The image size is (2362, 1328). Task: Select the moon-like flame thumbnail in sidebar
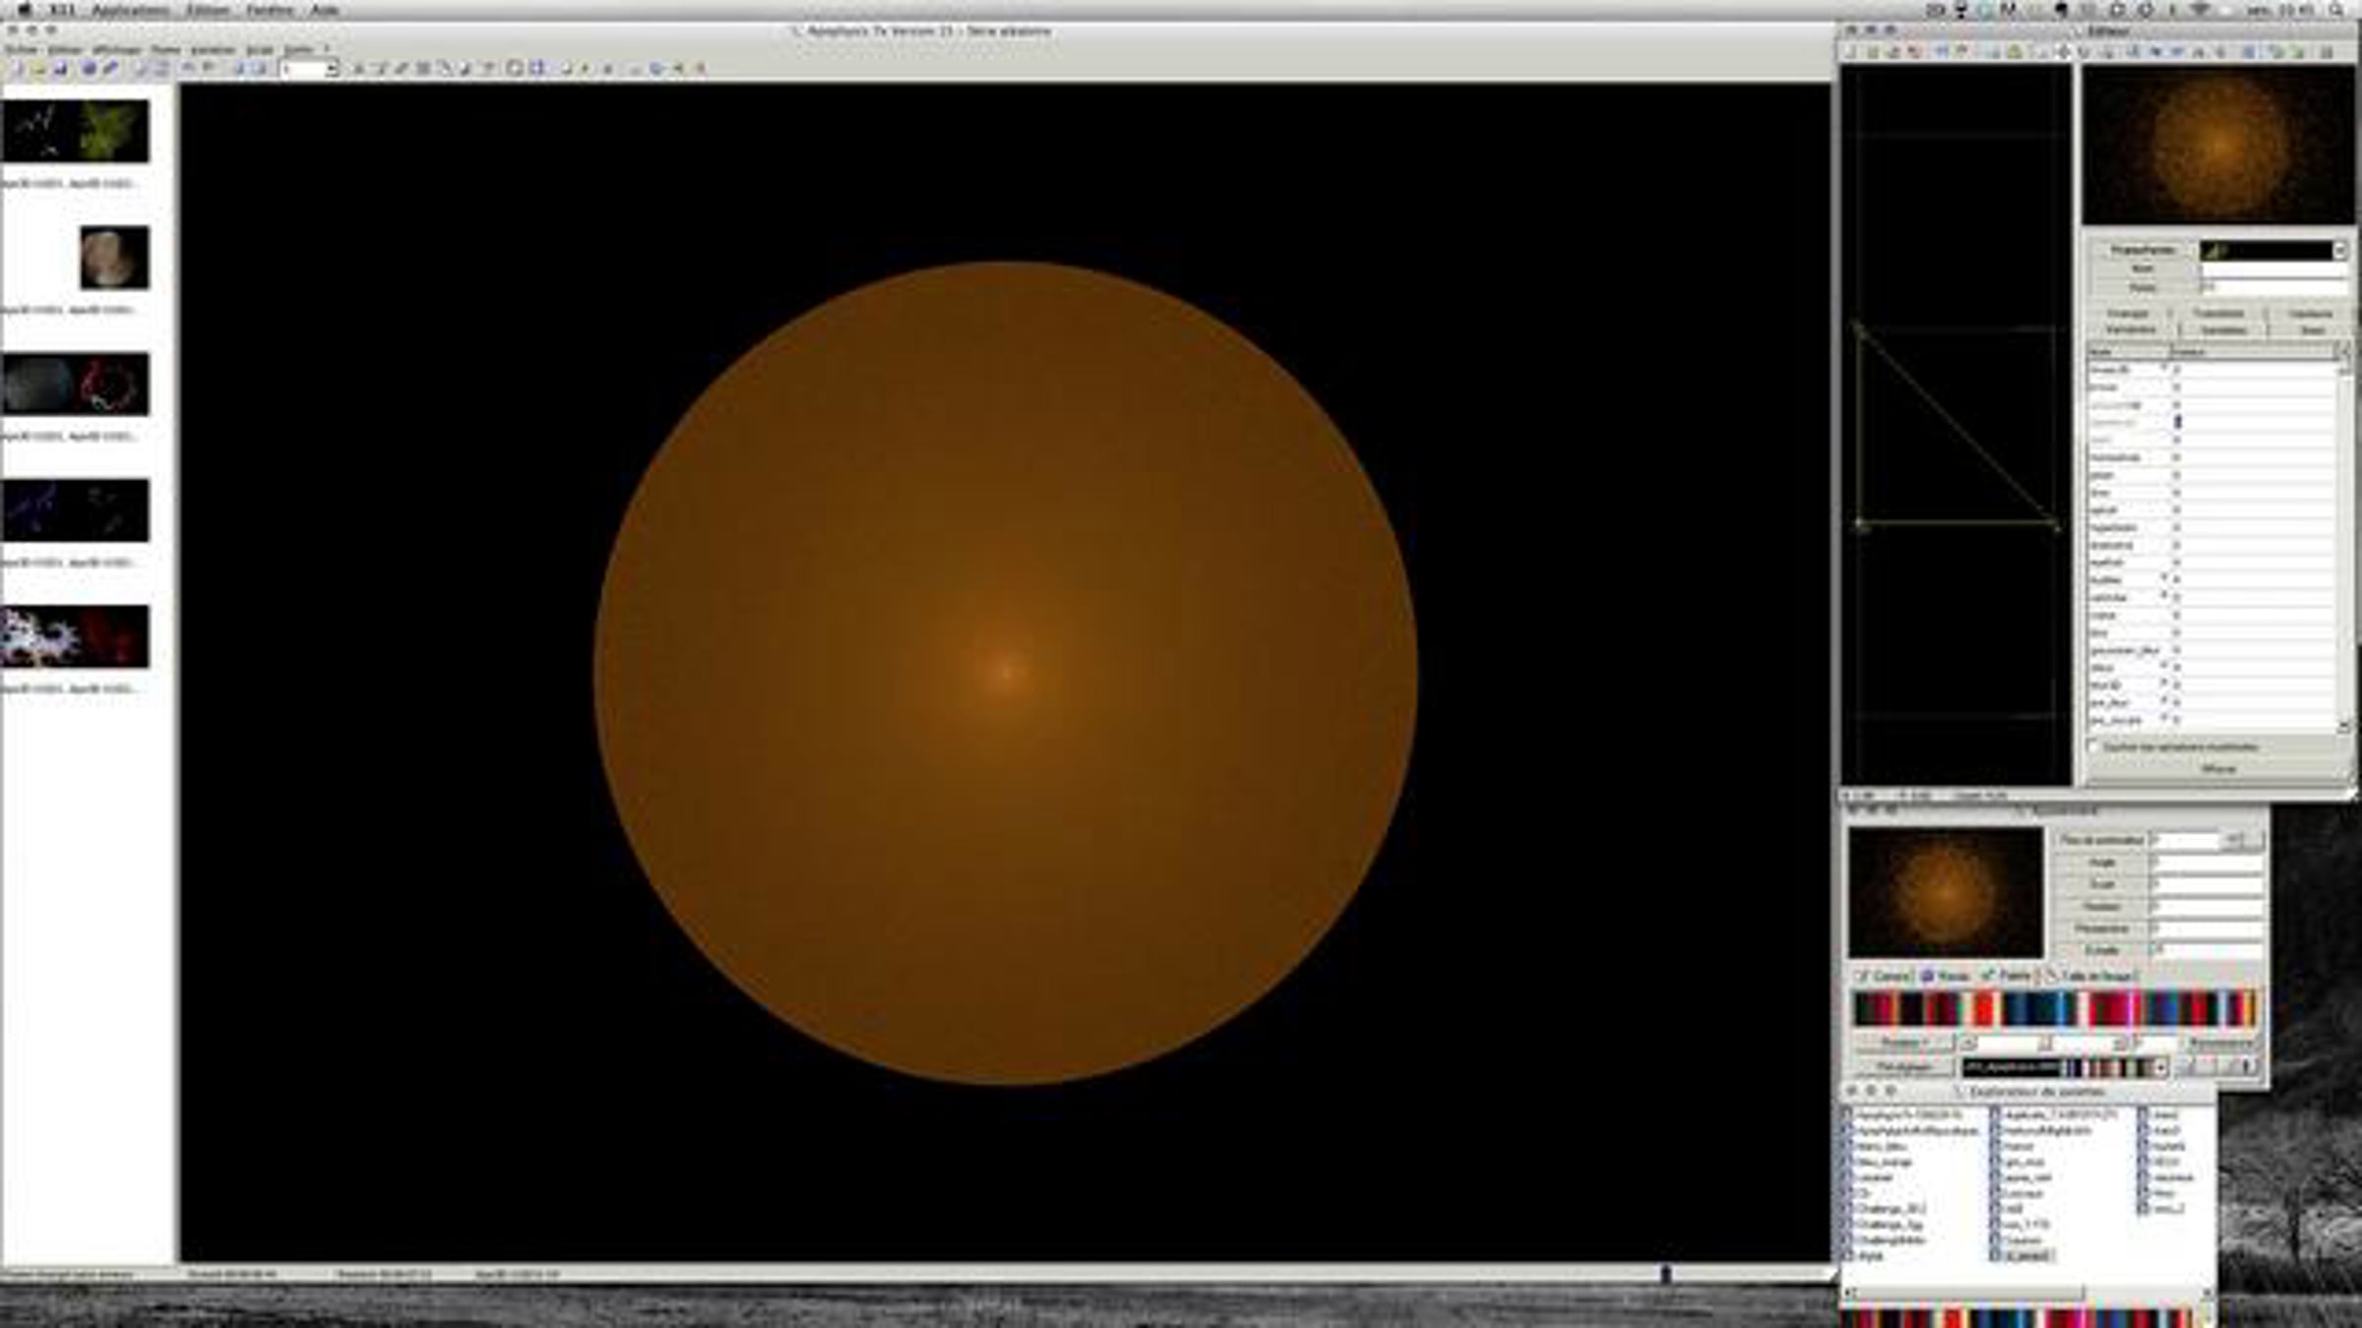pyautogui.click(x=114, y=258)
